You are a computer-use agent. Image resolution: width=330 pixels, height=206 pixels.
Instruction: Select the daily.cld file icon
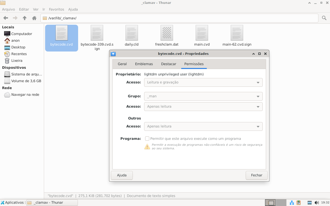131,33
